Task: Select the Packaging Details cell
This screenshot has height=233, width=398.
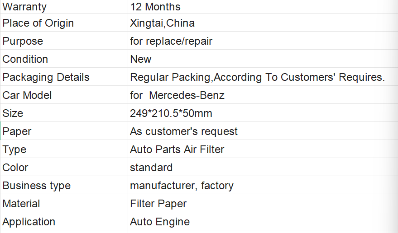Action: click(x=64, y=77)
